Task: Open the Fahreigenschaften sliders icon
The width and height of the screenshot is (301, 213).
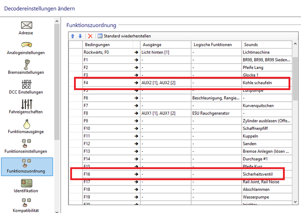Action: (x=27, y=104)
